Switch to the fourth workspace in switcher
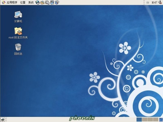The image size is (163, 122). pos(156,120)
